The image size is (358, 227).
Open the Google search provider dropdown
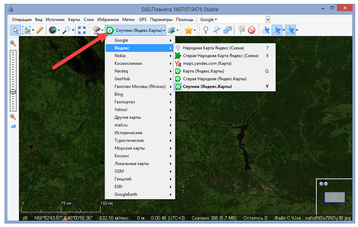[209, 20]
